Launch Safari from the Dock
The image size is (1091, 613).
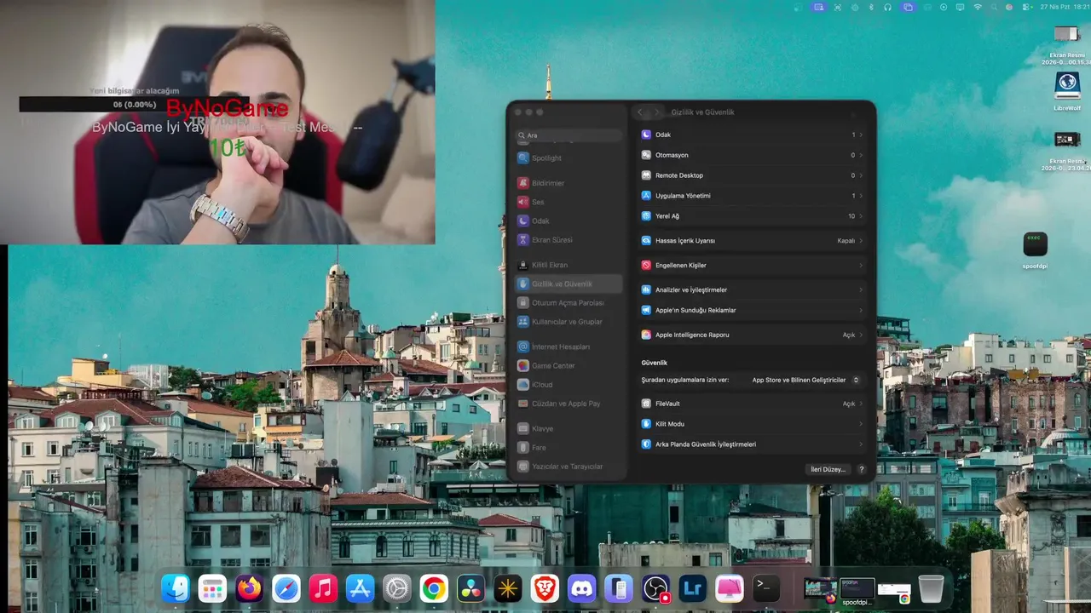point(286,588)
